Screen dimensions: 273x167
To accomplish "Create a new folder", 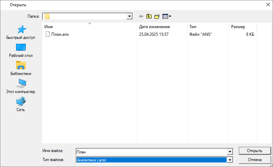I will (x=157, y=16).
